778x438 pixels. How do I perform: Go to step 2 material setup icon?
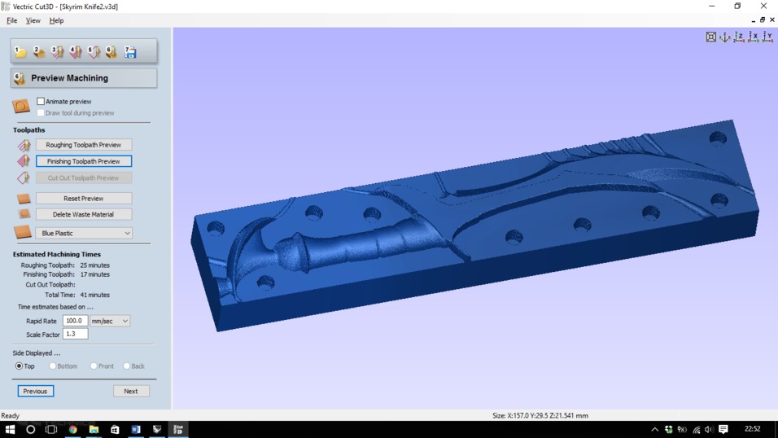coord(39,51)
